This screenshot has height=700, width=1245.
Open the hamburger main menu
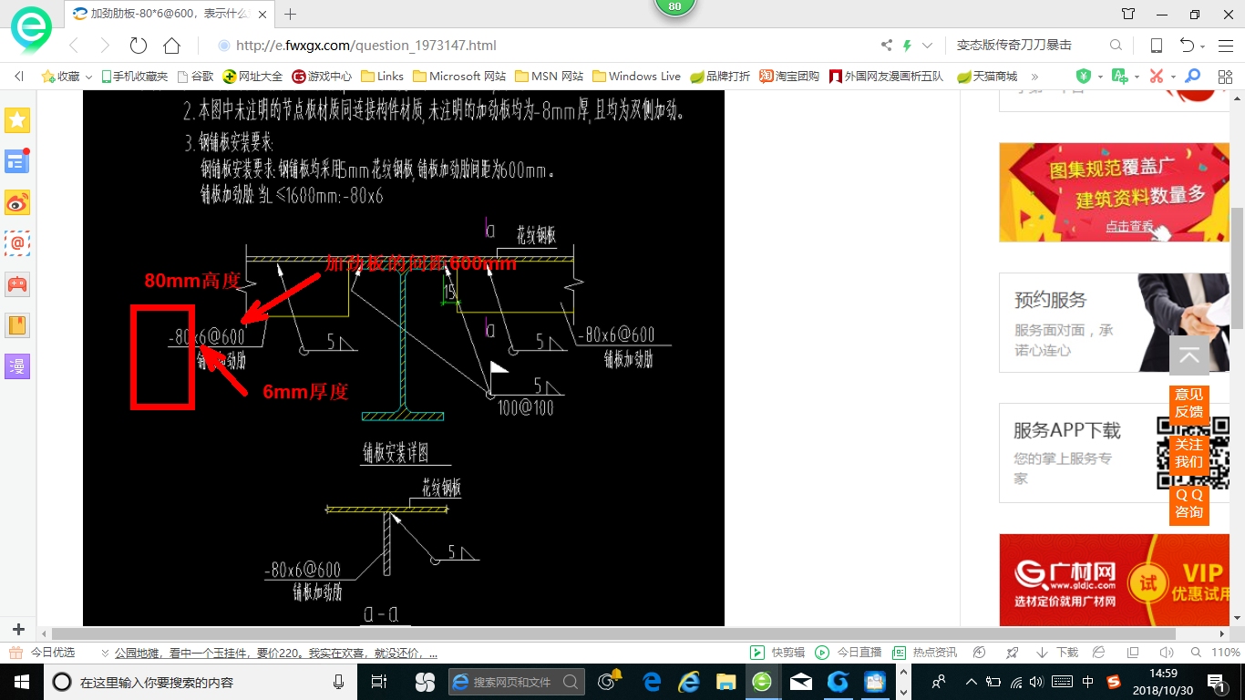pyautogui.click(x=1225, y=46)
